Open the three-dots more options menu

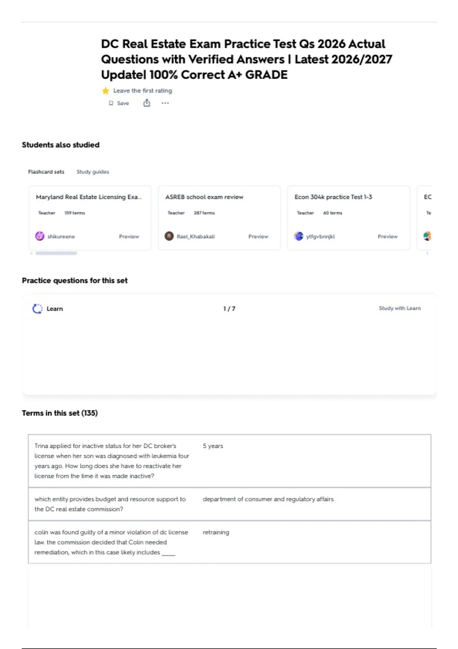click(165, 103)
